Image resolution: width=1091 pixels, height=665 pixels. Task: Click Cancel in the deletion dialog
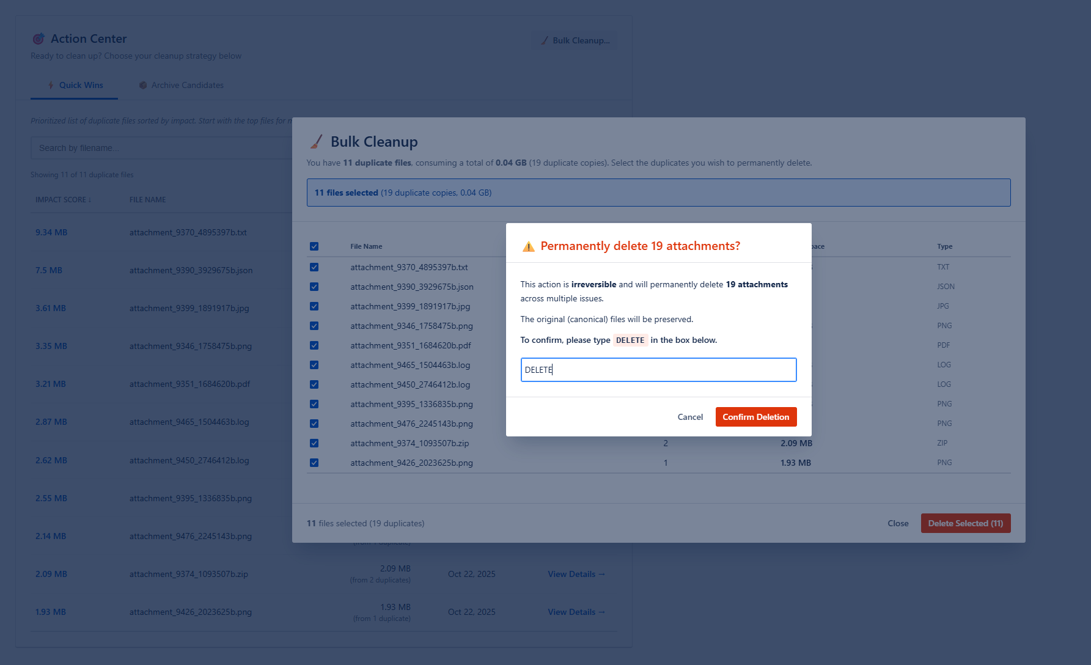(689, 417)
